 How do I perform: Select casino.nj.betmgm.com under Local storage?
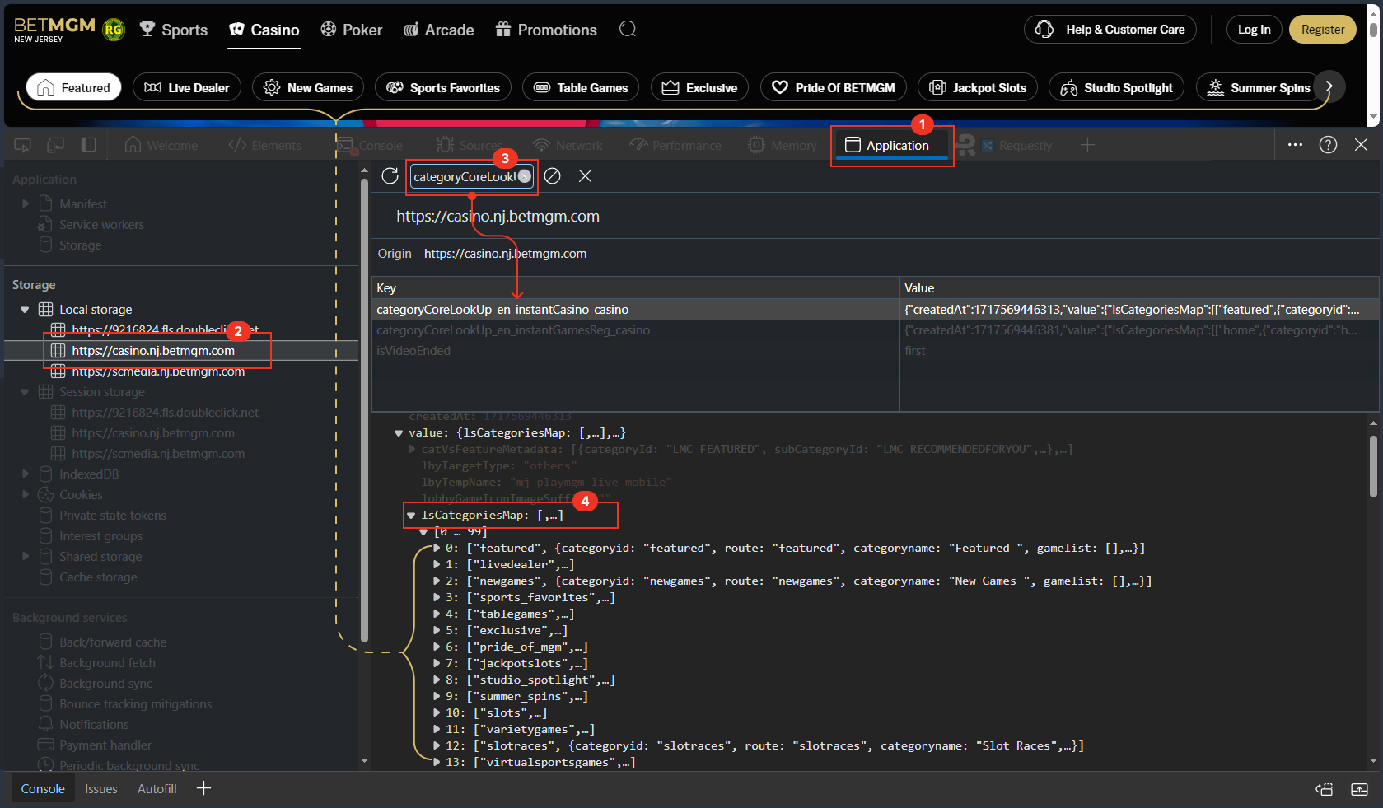[153, 351]
